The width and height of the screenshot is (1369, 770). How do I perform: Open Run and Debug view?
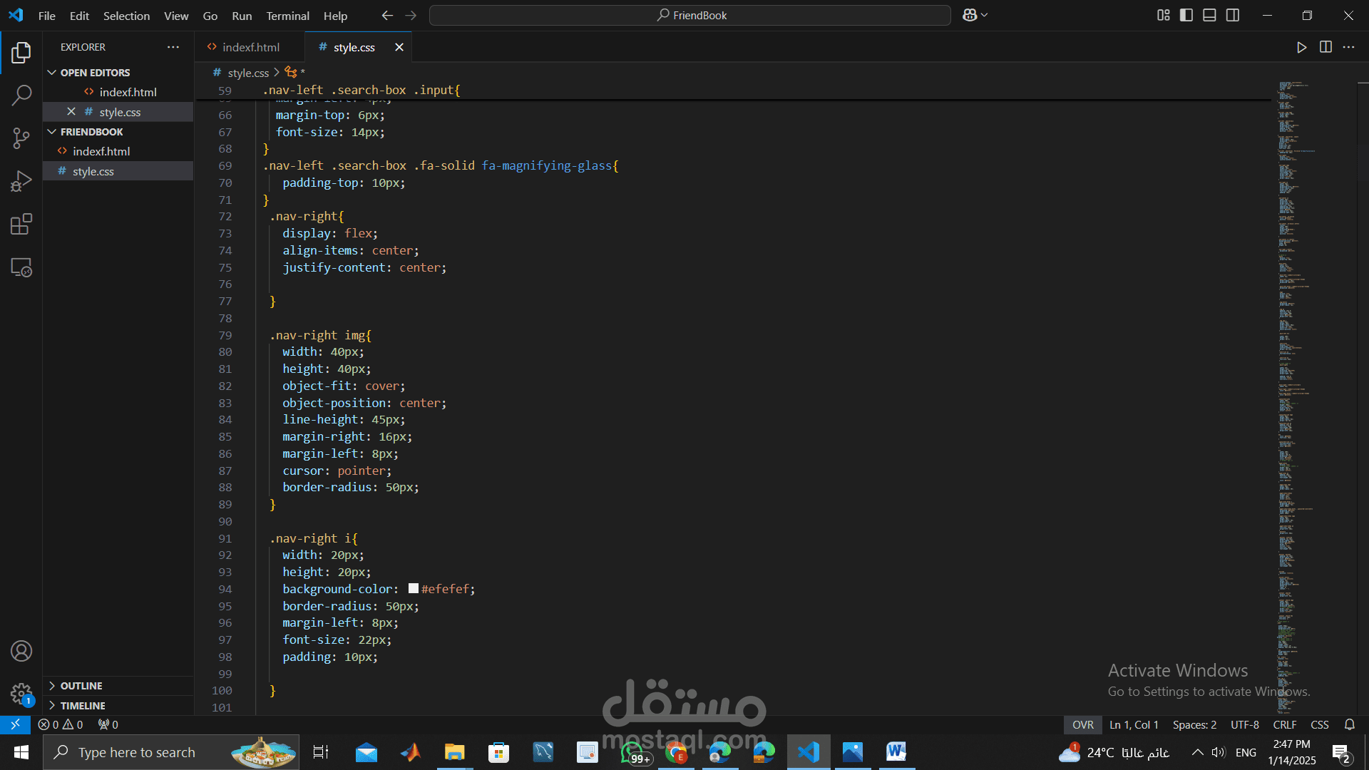[x=21, y=181]
